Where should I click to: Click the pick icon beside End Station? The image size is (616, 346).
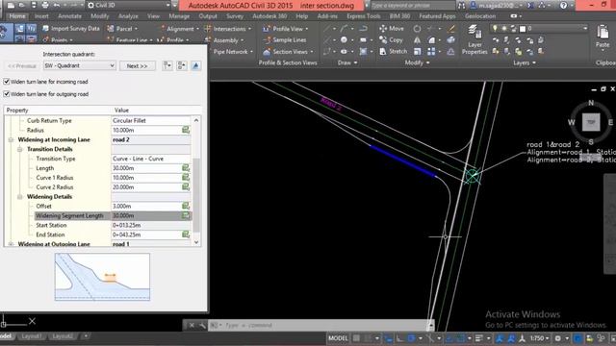(186, 235)
